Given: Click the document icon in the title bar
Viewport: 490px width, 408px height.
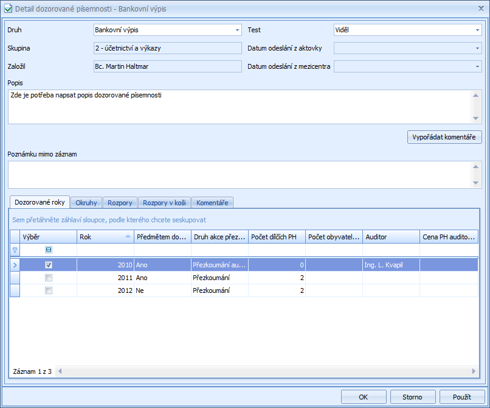Looking at the screenshot, I should (8, 9).
